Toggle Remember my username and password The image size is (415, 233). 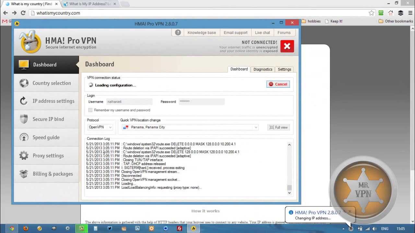coord(90,110)
